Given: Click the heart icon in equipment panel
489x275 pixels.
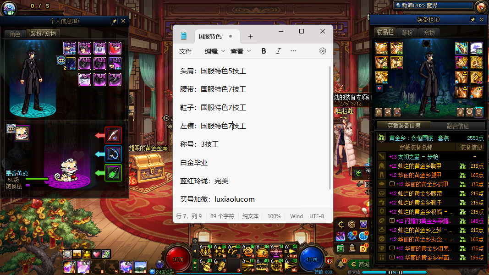Looking at the screenshot, I should point(379,88).
